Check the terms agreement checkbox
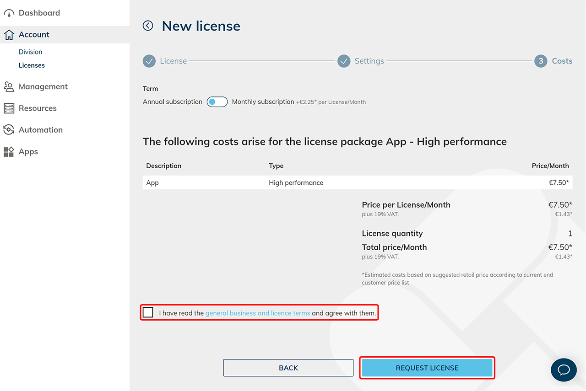 (x=148, y=313)
